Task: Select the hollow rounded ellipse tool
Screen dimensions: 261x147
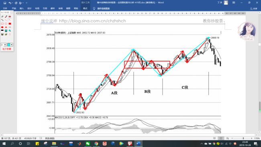Action: pos(6,24)
